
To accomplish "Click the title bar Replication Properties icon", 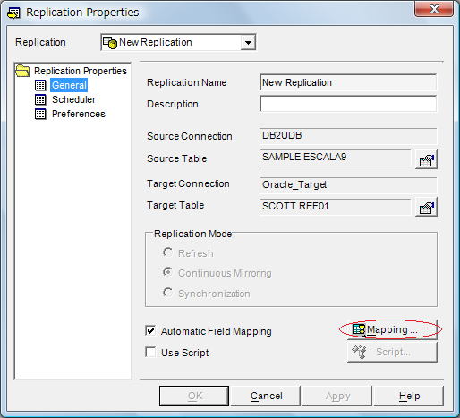I will 13,13.
